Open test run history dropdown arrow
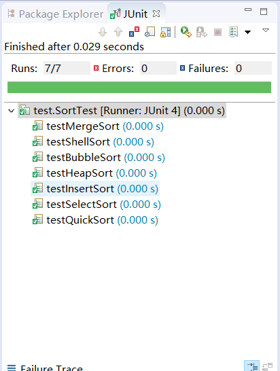The image size is (280, 371). (x=247, y=32)
